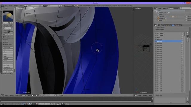Click the Limit Total button
The image size is (191, 107).
pyautogui.click(x=8, y=65)
